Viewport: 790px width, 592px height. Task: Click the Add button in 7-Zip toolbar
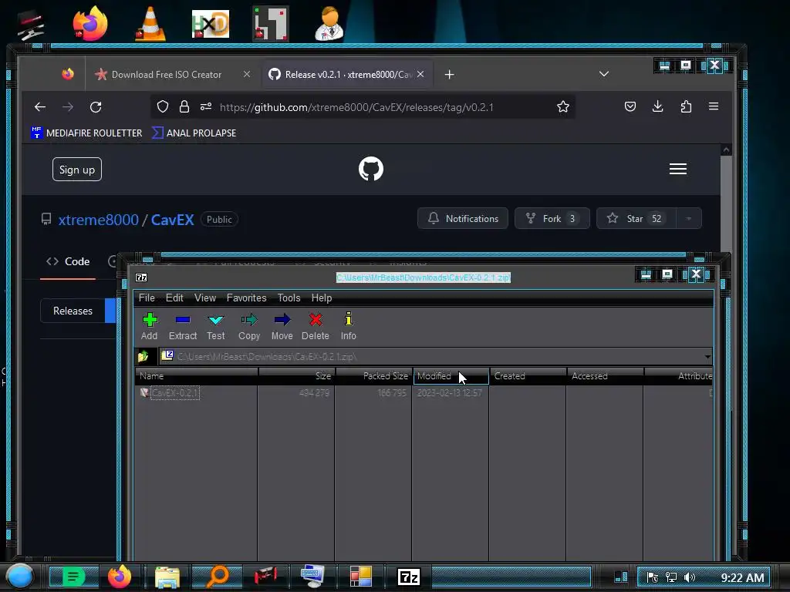(149, 326)
